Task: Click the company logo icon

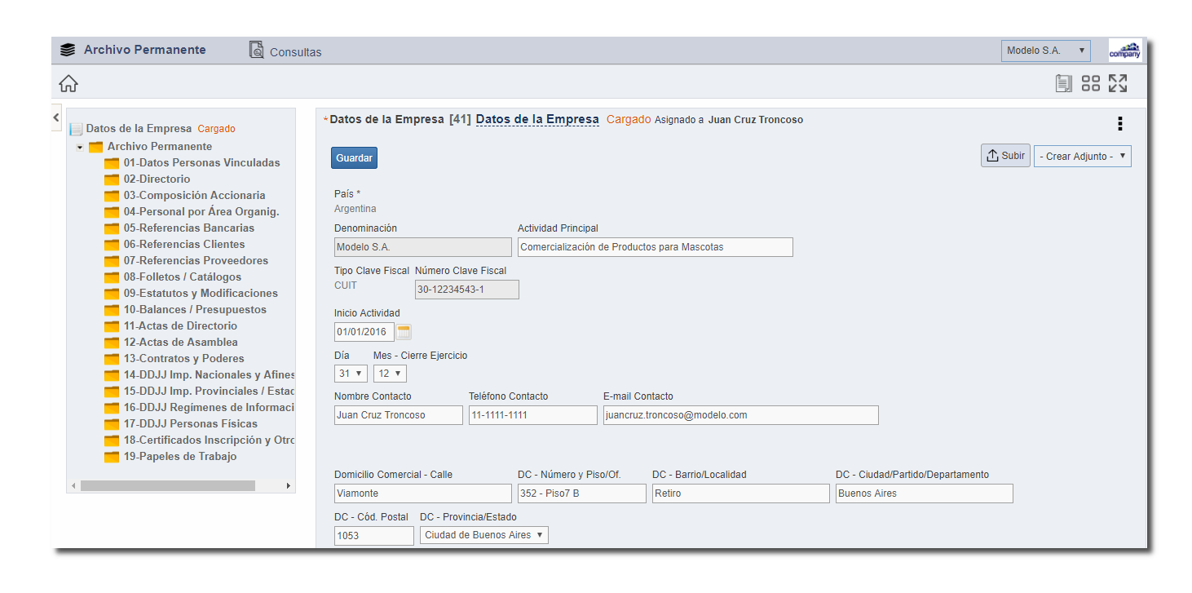Action: point(1124,51)
